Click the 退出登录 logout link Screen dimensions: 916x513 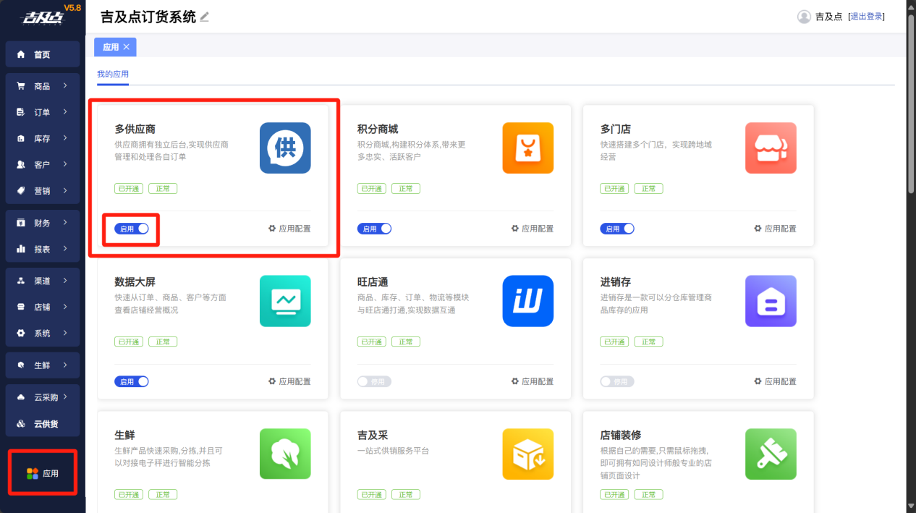866,17
